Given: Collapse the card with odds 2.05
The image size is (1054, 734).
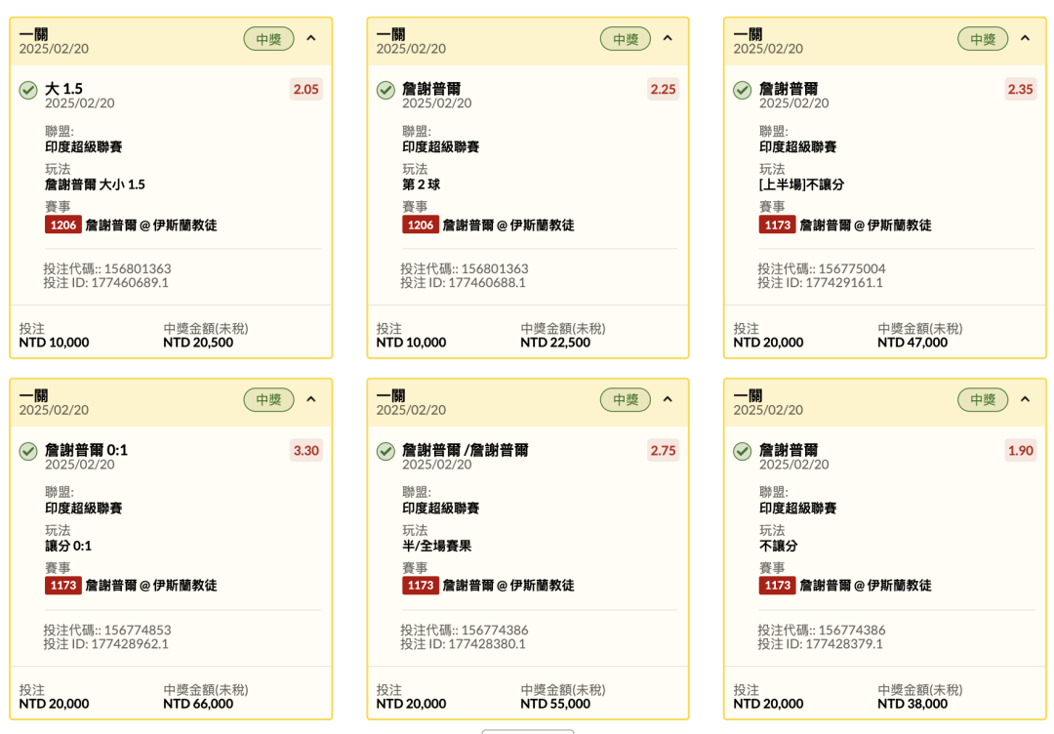Looking at the screenshot, I should (x=311, y=38).
